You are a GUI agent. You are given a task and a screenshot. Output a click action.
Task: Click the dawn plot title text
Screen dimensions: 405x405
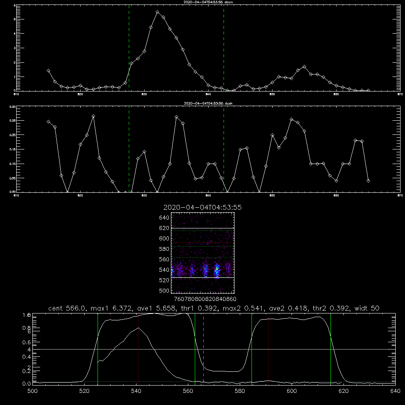208,2
